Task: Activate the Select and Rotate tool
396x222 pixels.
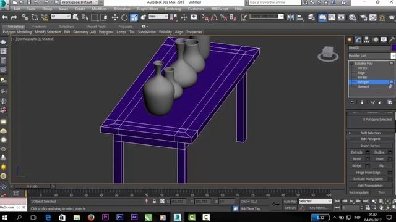Action: tap(124, 17)
